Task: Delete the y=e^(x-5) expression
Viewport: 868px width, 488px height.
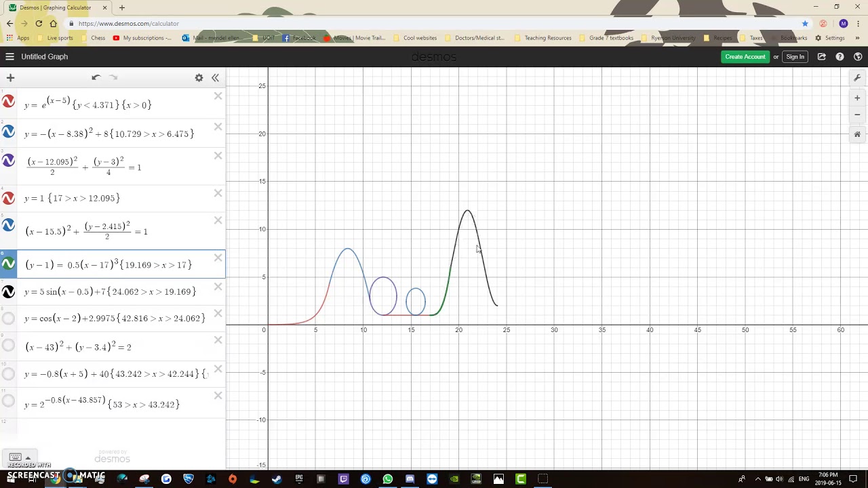Action: click(218, 96)
